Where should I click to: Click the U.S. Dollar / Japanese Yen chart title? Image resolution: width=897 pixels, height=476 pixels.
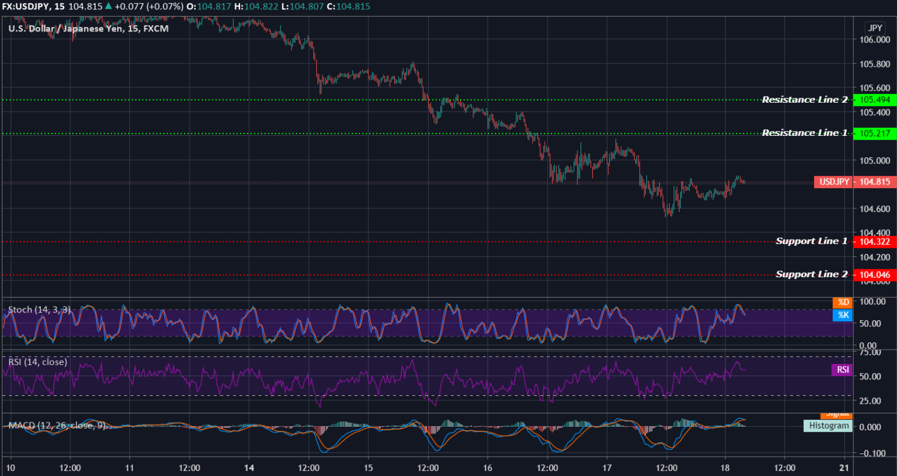point(88,29)
